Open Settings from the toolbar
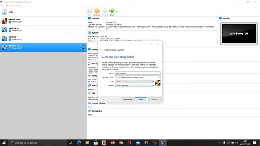The height and width of the screenshot is (146, 260). click(x=97, y=12)
